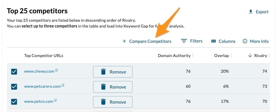Sort table by Overlap column header

221,56
